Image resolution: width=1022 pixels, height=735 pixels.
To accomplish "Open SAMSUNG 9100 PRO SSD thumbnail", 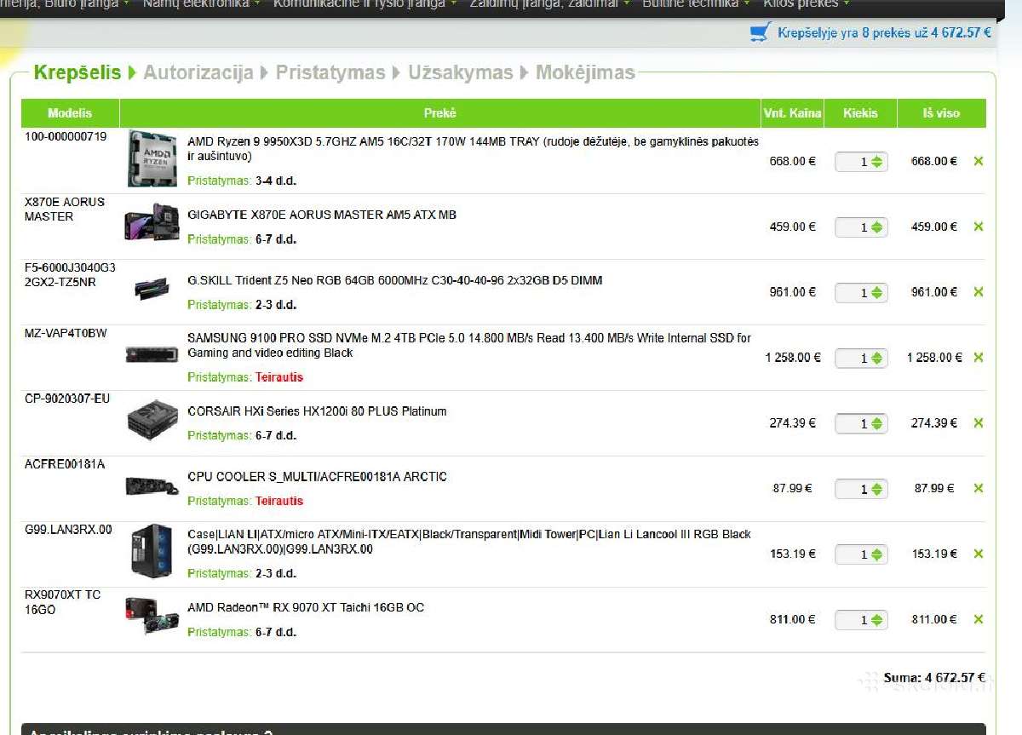I will (x=152, y=354).
